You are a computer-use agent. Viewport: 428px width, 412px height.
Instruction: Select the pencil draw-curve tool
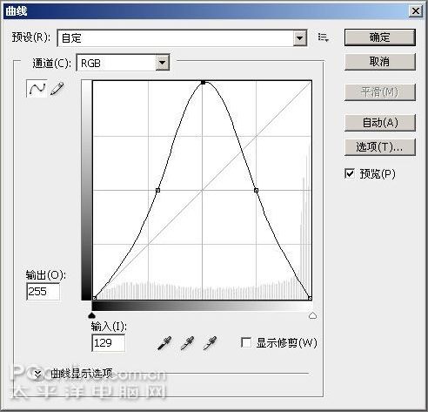tap(57, 88)
